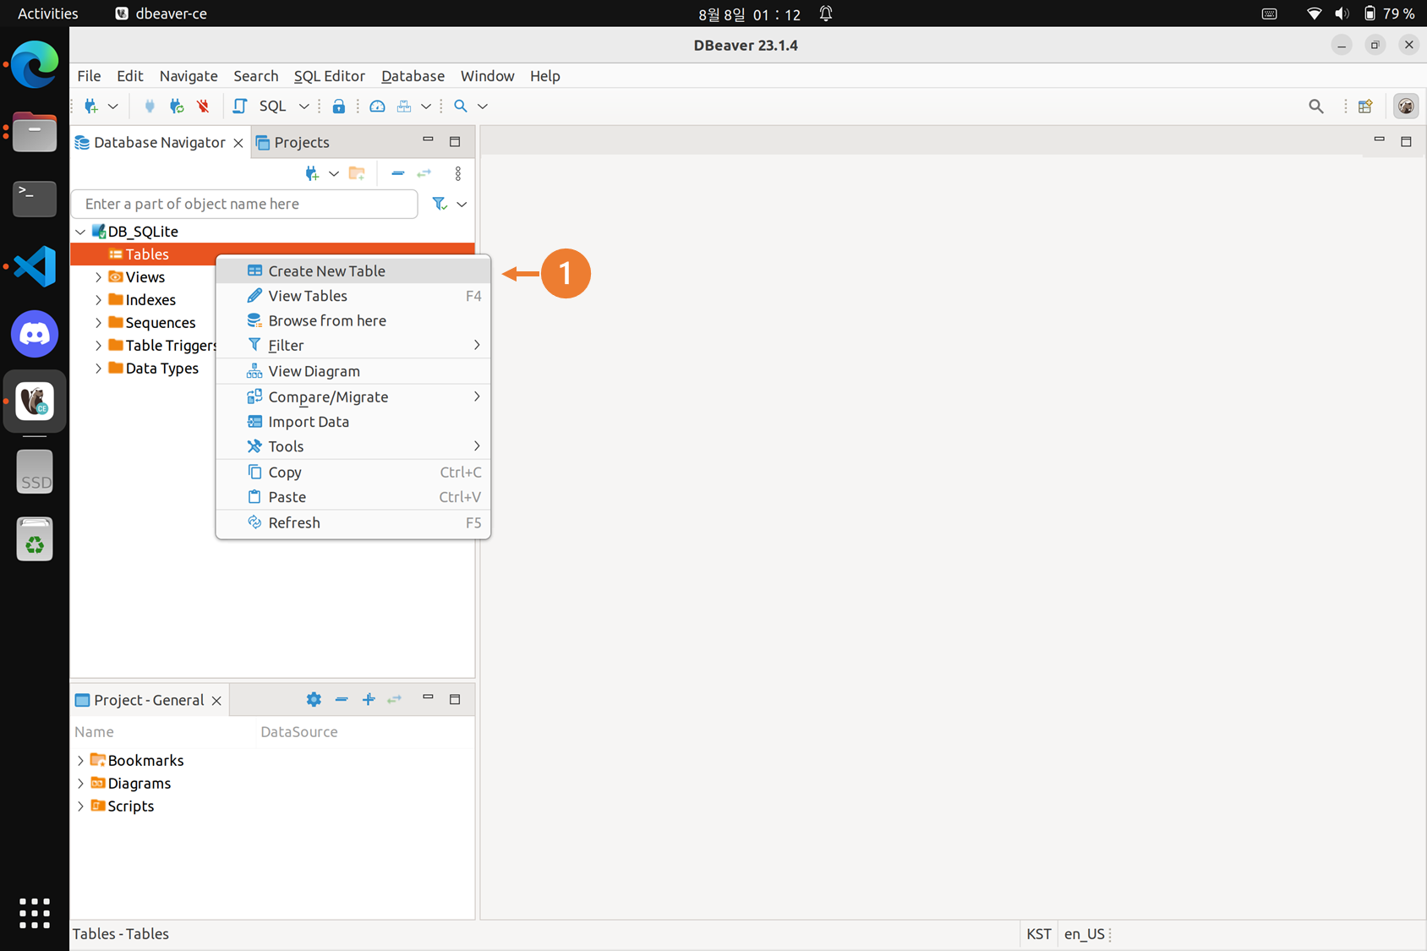Expand the search toolbar dropdown arrow
This screenshot has height=951, width=1427.
pos(483,107)
